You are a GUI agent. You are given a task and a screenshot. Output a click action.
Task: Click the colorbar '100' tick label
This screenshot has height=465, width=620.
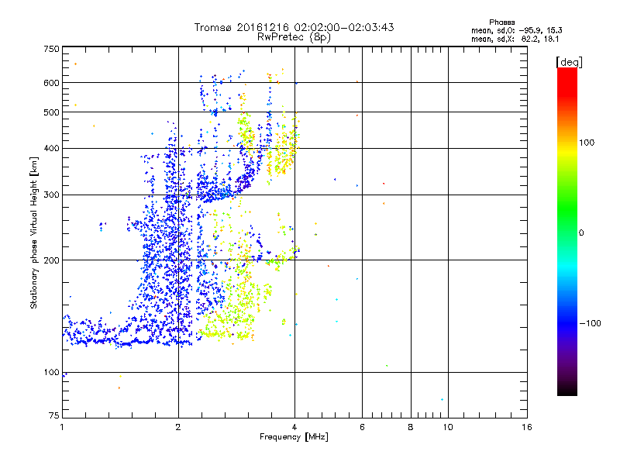click(x=587, y=143)
